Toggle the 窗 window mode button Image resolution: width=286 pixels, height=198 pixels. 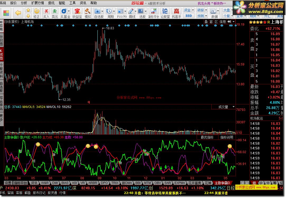click(211, 22)
